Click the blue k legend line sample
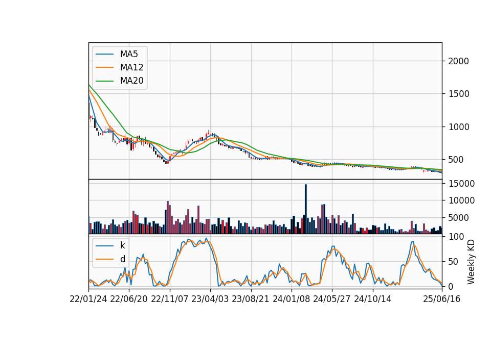The height and width of the screenshot is (352, 491). tap(104, 246)
